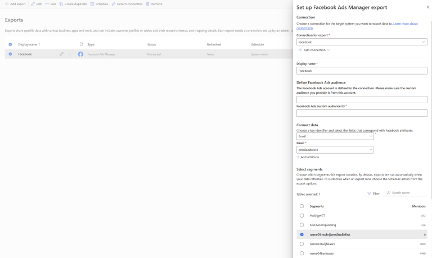This screenshot has width=432, height=258.
Task: Click the Facebook Ads account input field
Action: tap(362, 99)
